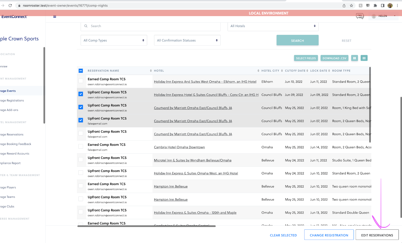Screen dimensions: 402x243
Task: Click the SEARCH button
Action: pos(297,40)
